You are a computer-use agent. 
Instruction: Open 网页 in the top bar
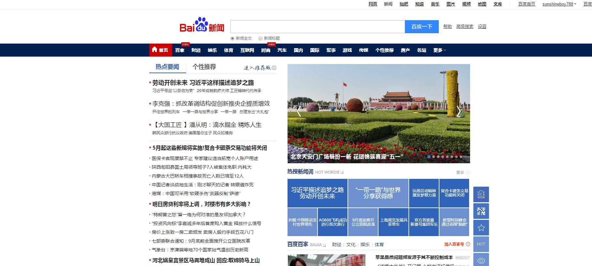point(373,4)
